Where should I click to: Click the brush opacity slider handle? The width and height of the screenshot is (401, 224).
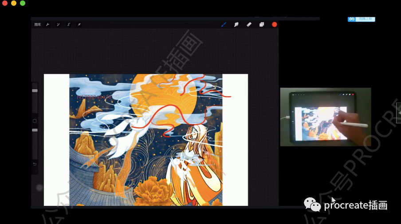click(x=35, y=130)
